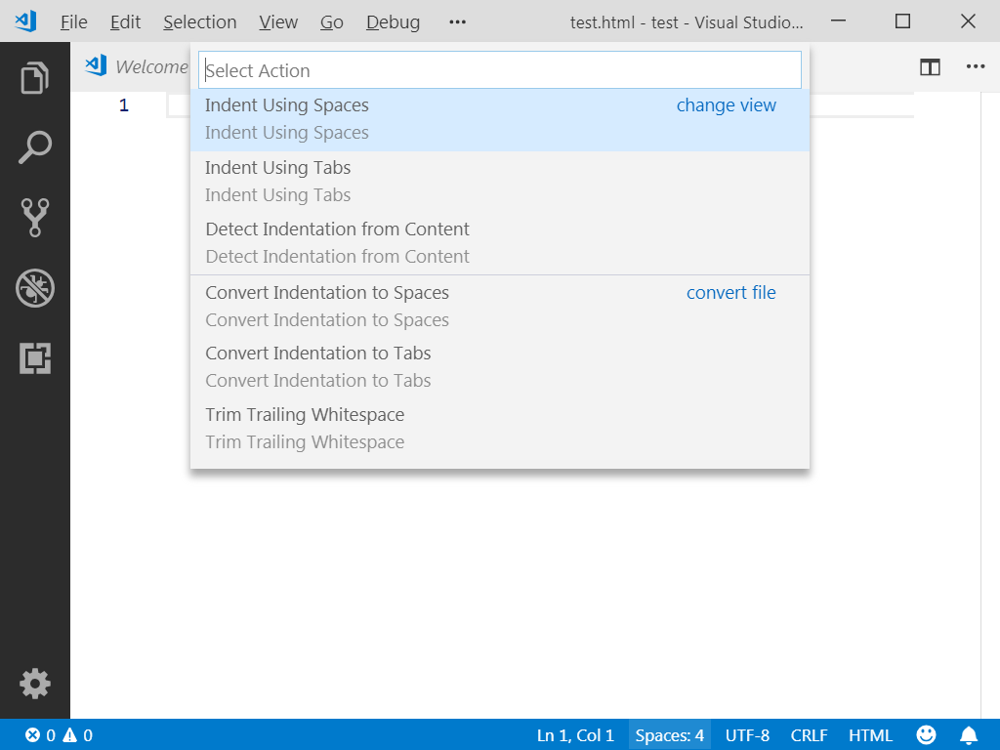The height and width of the screenshot is (750, 1000).
Task: Click Spaces: 4 indentation indicator
Action: (x=670, y=735)
